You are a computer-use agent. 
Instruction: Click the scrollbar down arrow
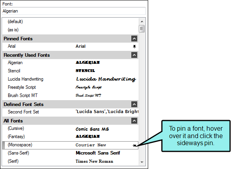pyautogui.click(x=142, y=162)
